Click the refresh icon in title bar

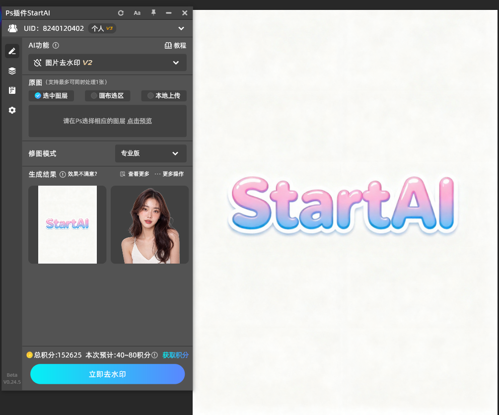(121, 13)
